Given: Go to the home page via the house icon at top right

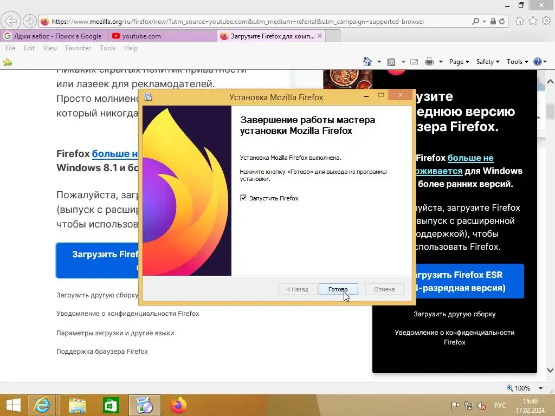Looking at the screenshot, I should click(519, 21).
